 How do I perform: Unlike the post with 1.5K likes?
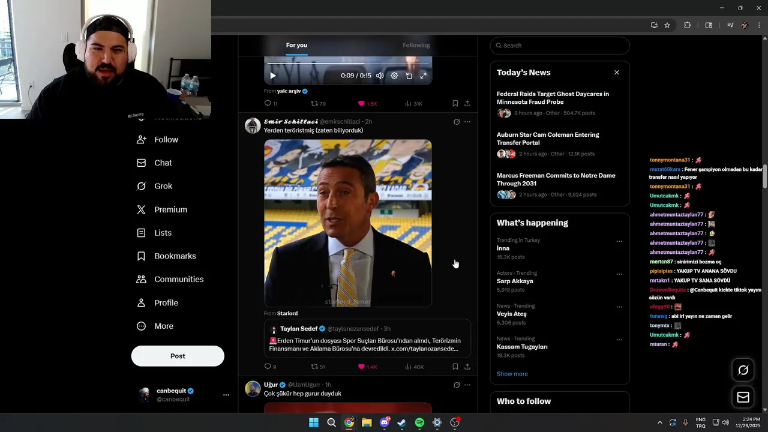(367, 104)
